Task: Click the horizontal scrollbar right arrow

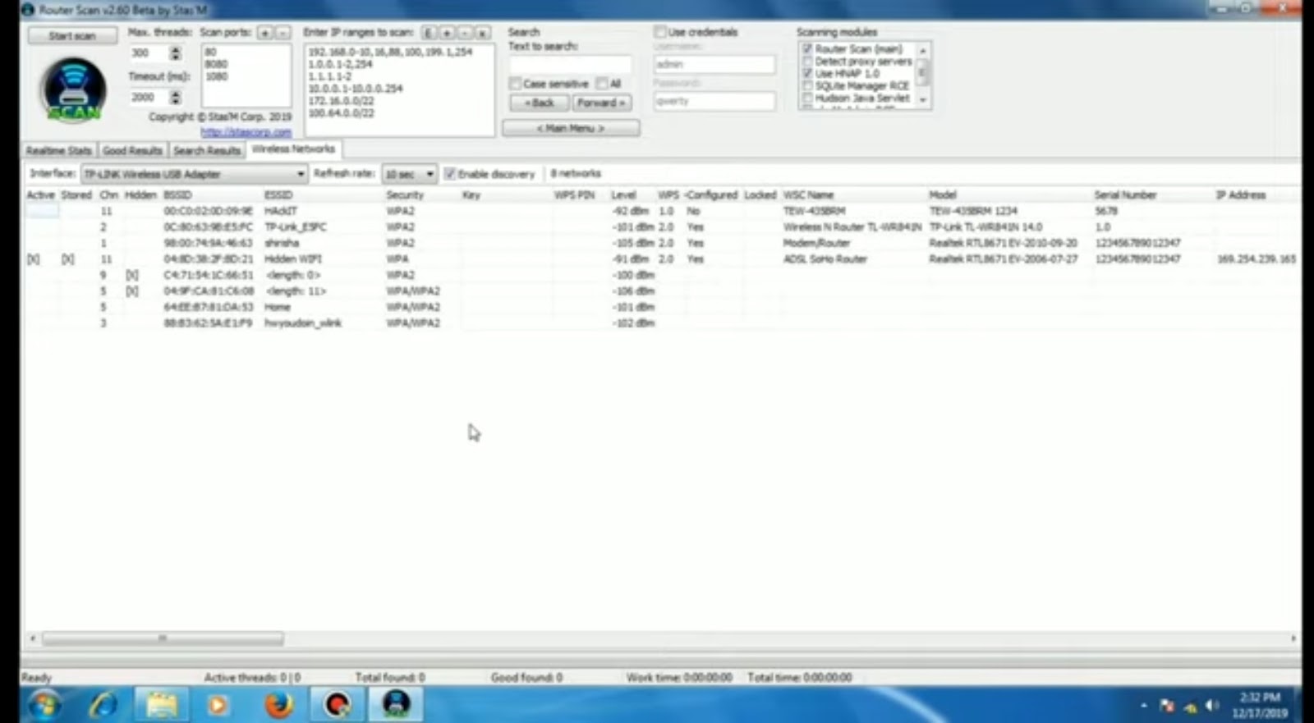Action: click(1293, 638)
